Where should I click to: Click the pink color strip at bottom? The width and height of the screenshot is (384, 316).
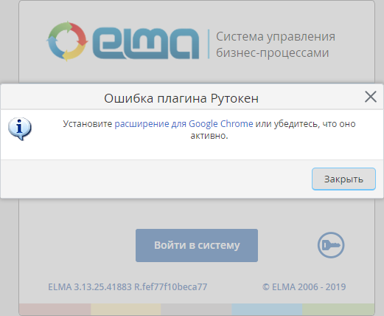click(55, 309)
